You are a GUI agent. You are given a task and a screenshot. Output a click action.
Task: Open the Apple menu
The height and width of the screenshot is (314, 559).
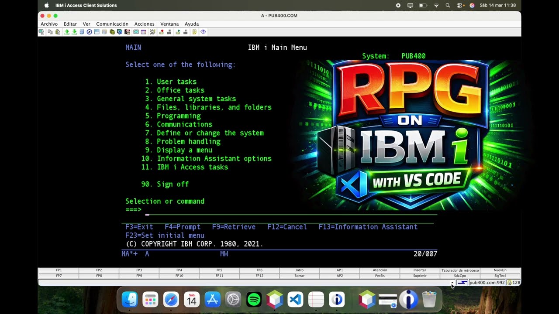[47, 5]
